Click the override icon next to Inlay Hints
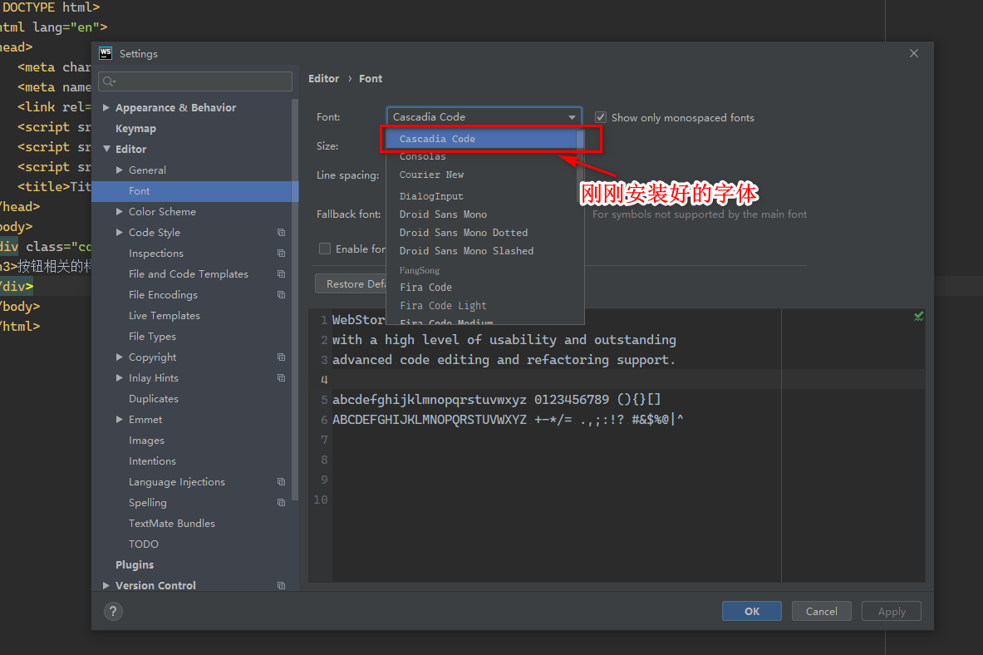The image size is (983, 655). 281,377
